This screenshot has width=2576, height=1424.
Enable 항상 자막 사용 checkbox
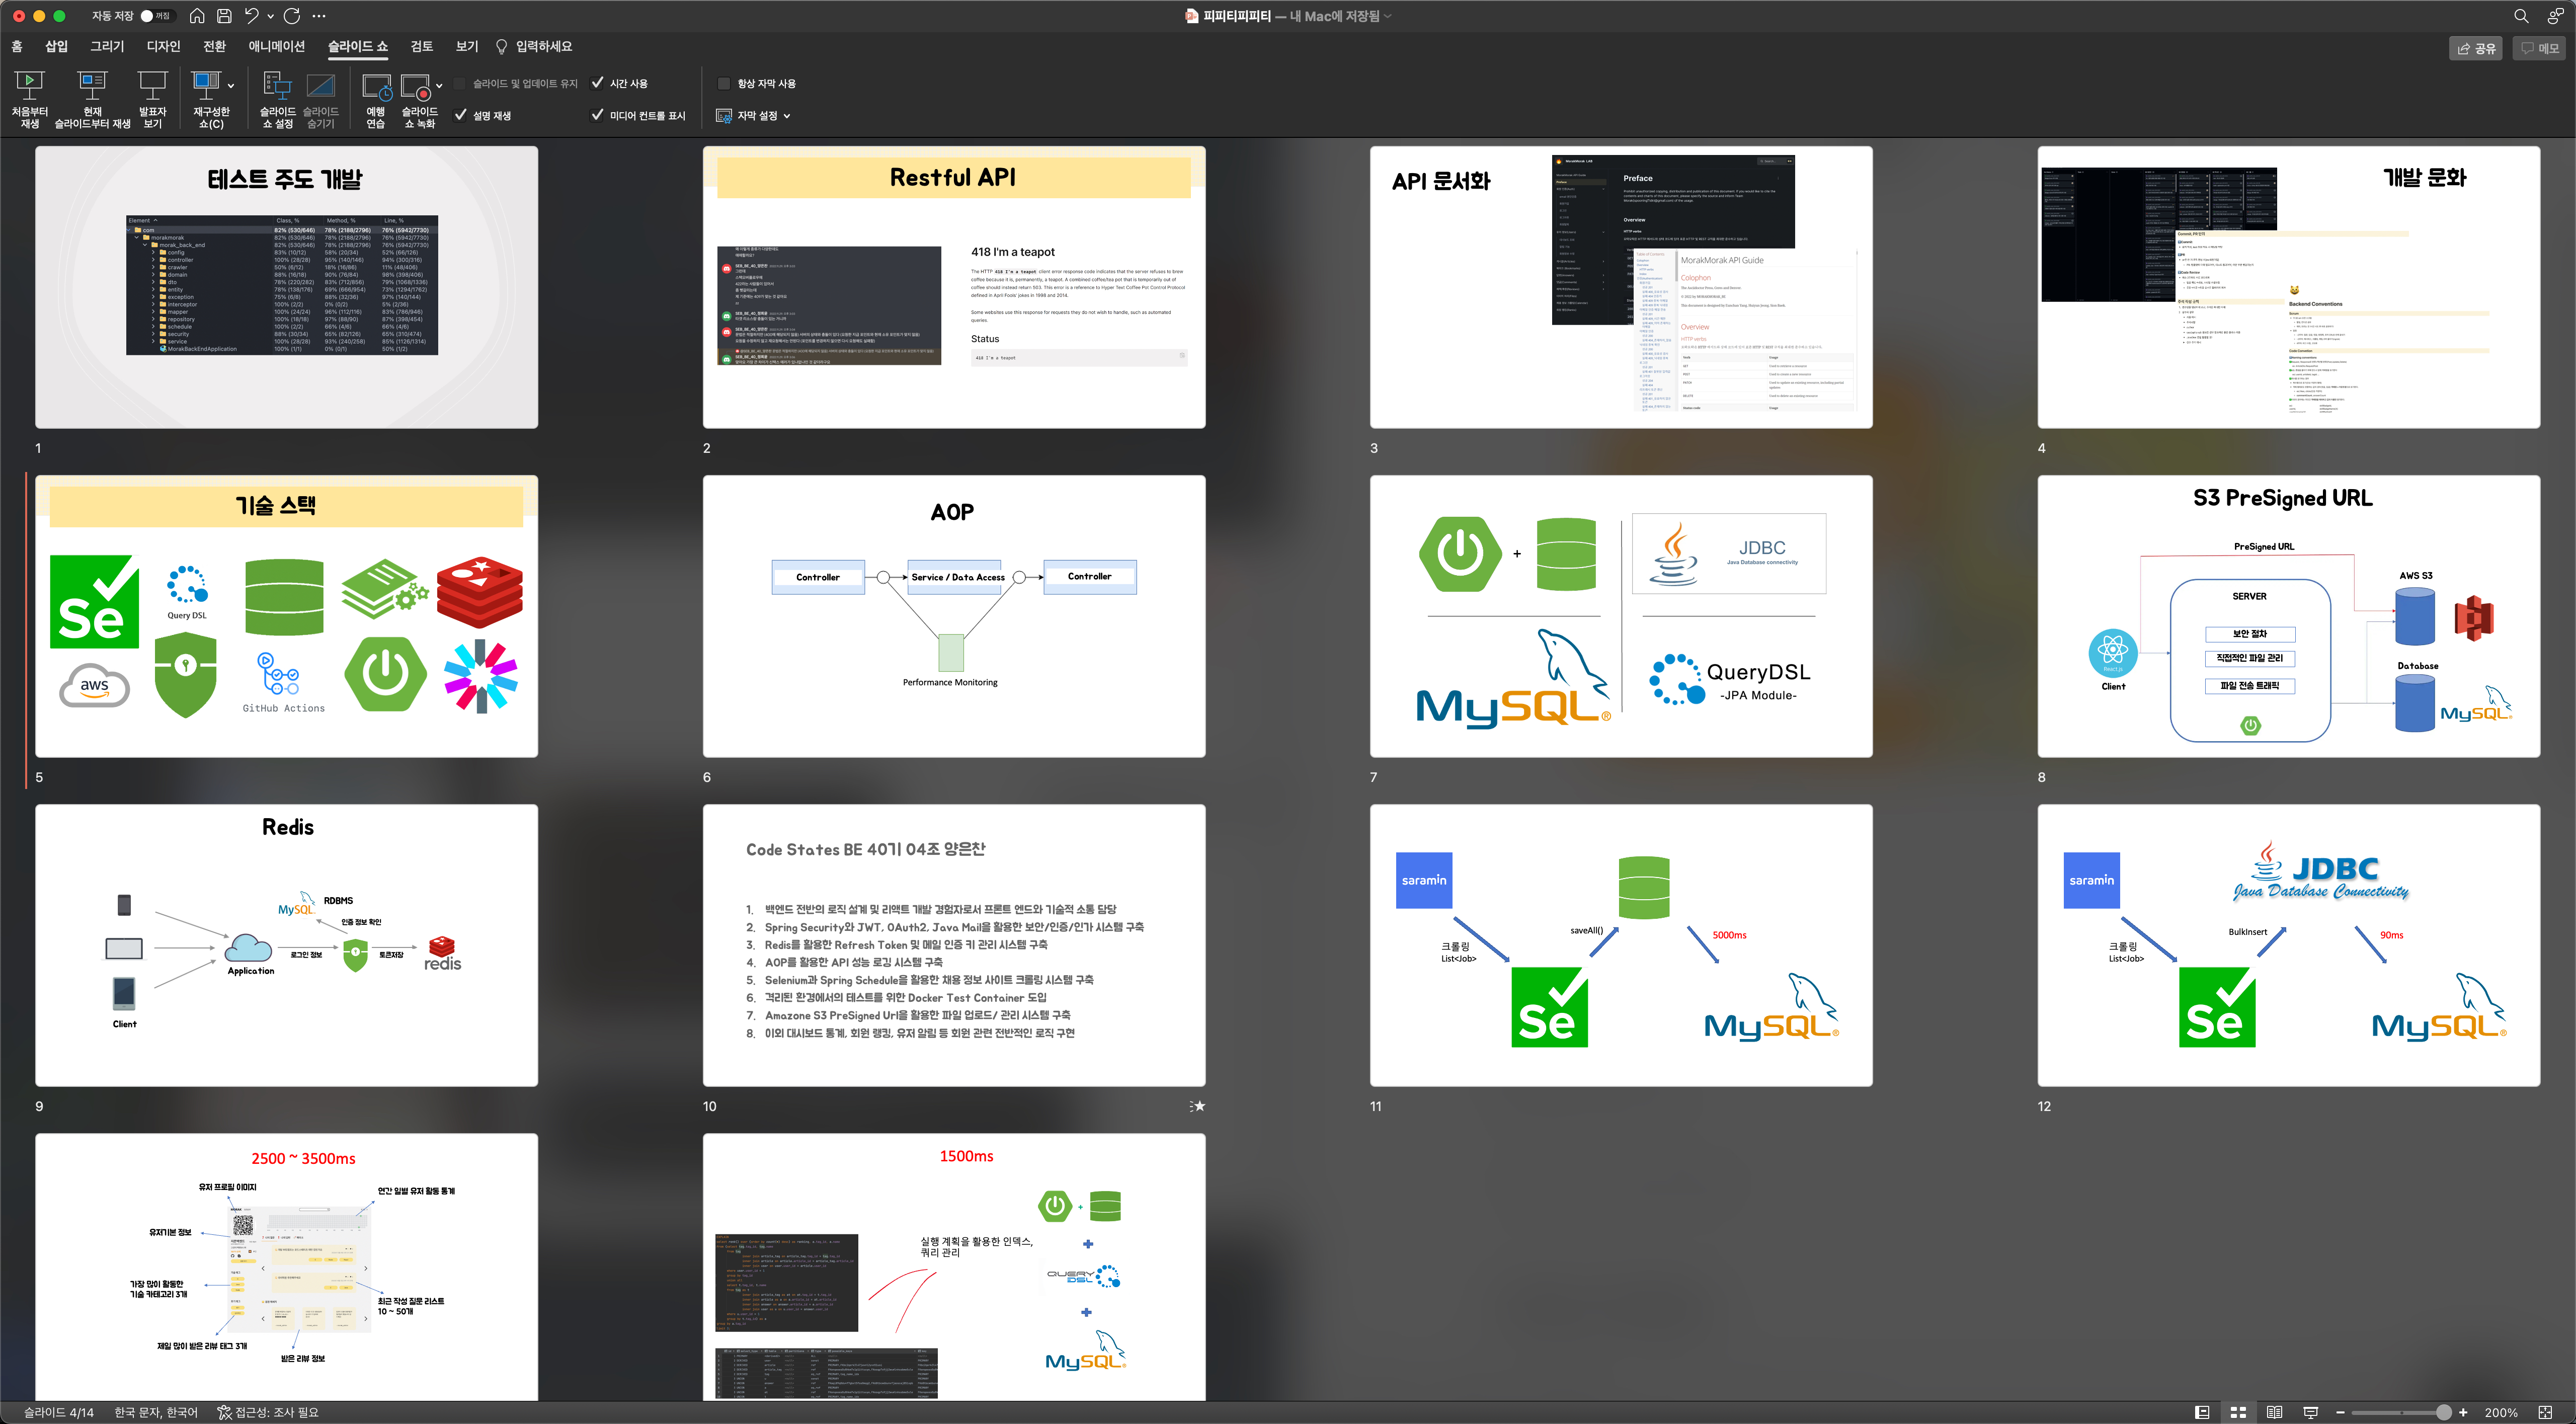724,83
